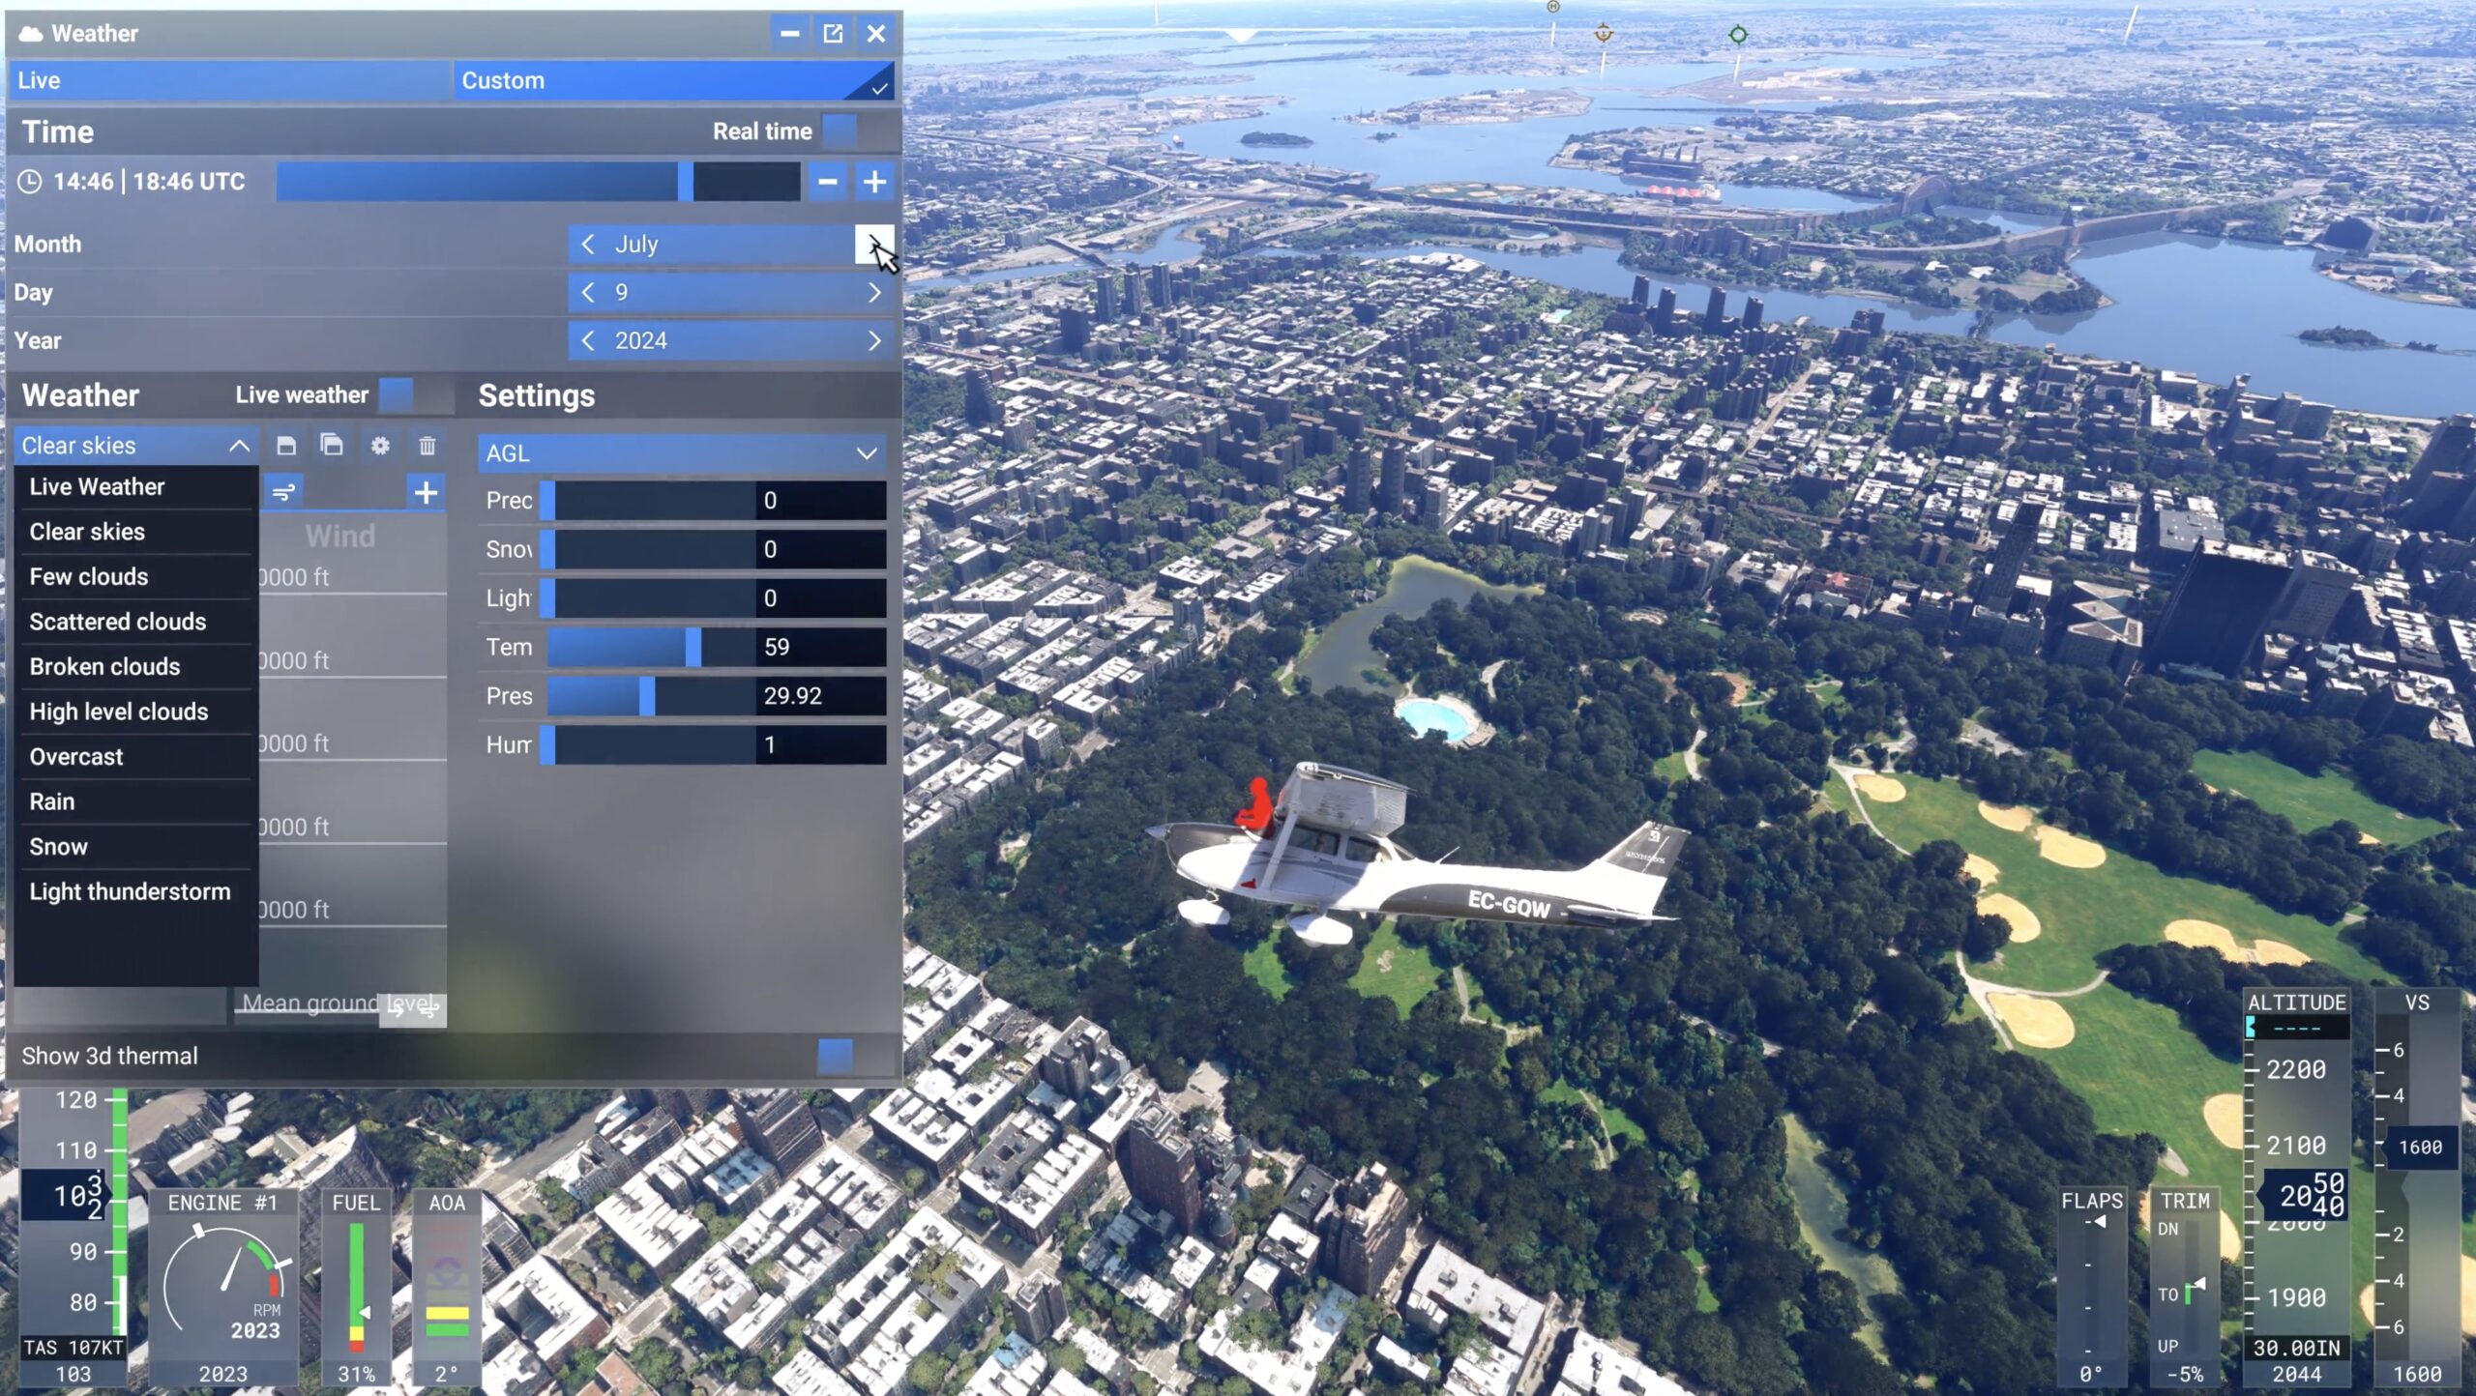
Task: Choose Few clouds preset
Action: tap(136, 577)
